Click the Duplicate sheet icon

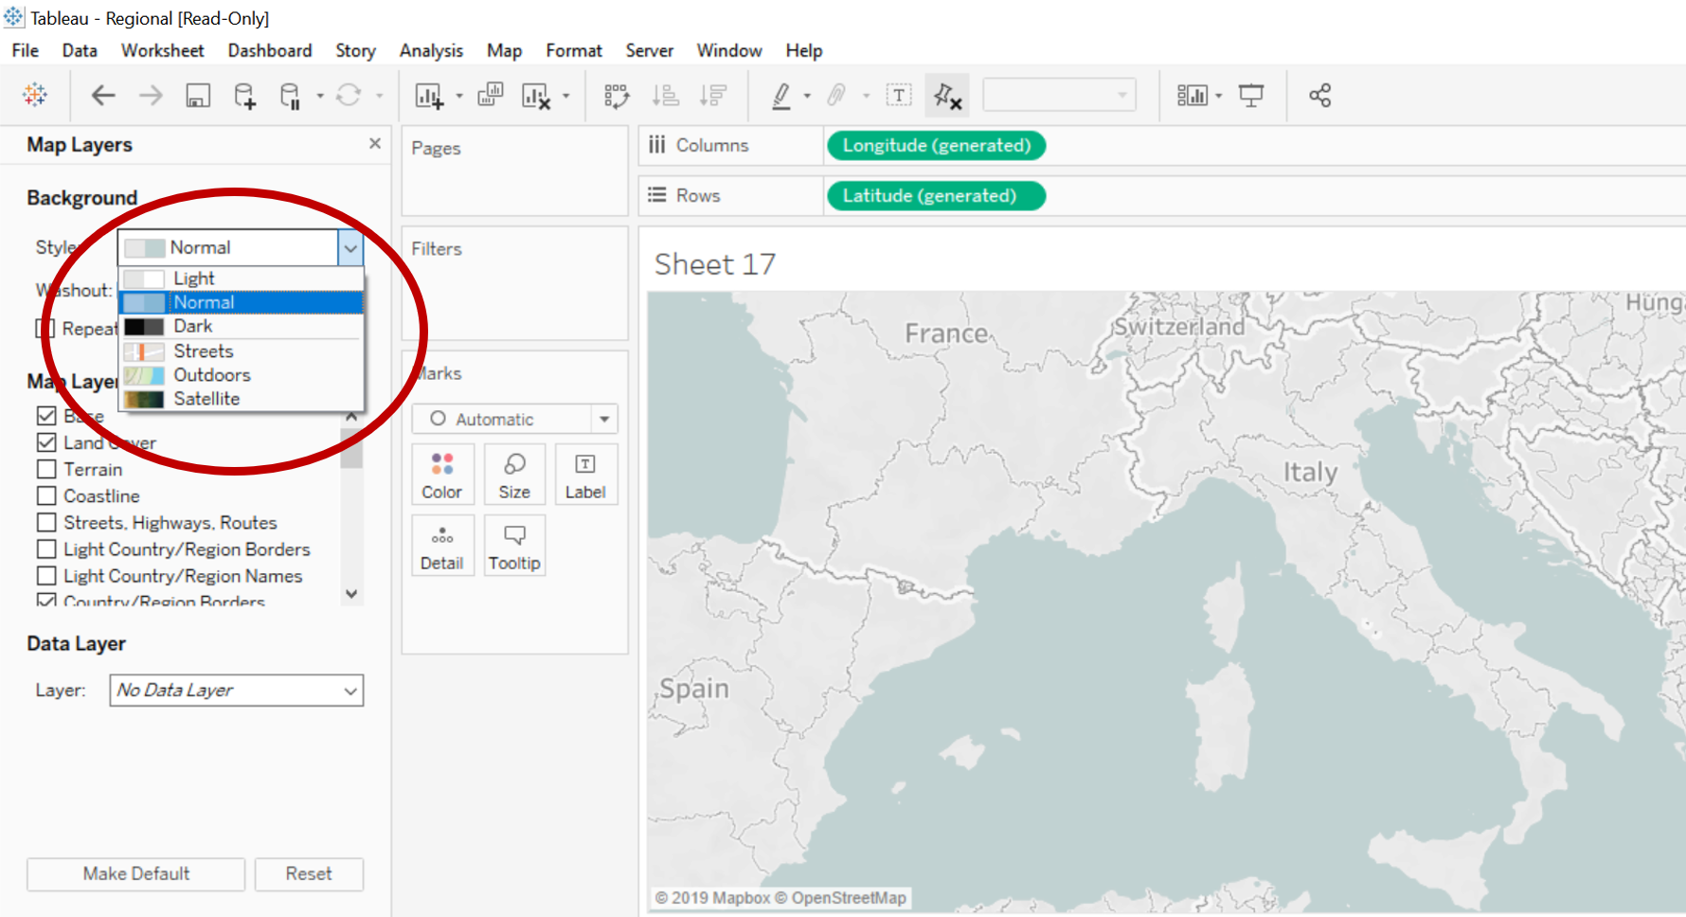(490, 96)
